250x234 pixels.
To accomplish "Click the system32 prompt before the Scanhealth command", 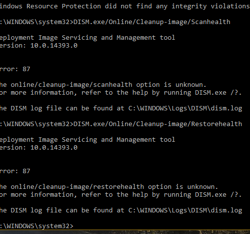I will [37, 22].
